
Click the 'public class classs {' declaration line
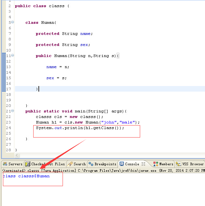42,6
